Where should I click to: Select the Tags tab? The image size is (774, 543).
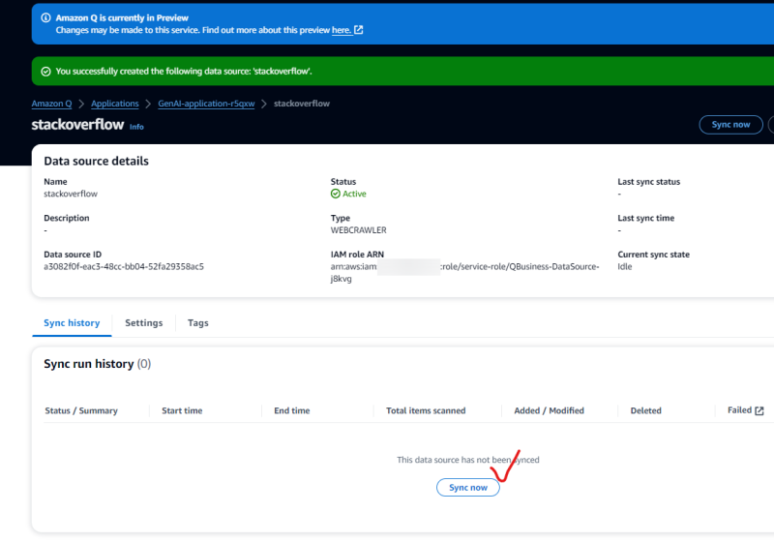pos(197,322)
